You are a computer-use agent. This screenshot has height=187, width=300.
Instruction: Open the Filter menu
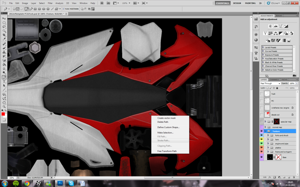point(50,3)
